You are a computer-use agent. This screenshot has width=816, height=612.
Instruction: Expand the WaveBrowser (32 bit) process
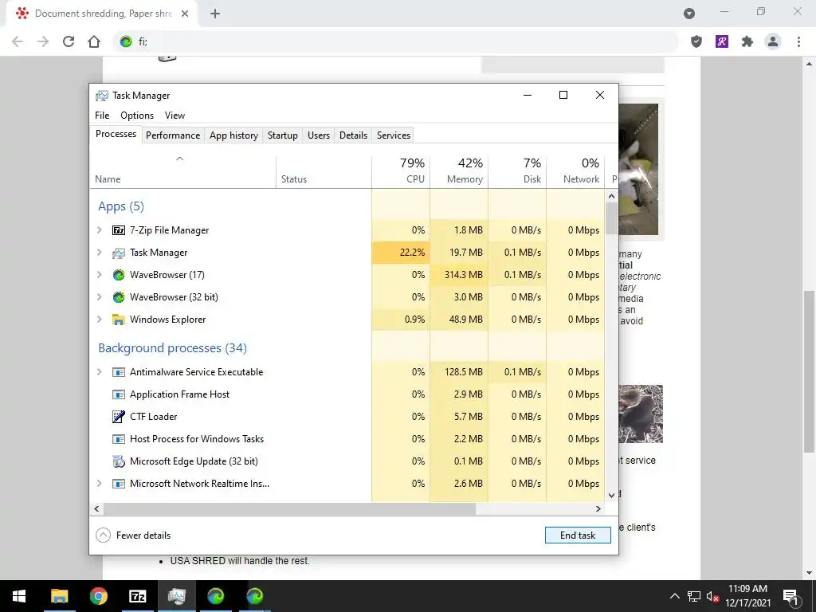coord(100,297)
